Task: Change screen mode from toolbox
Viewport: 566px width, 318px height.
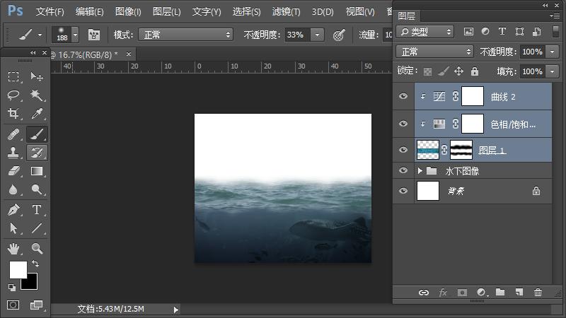Action: 37,305
